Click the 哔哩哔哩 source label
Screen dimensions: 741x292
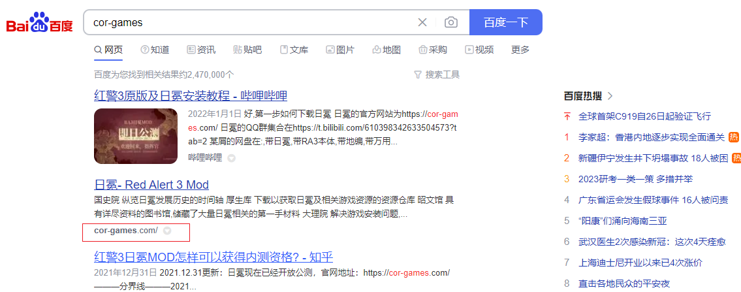click(x=205, y=158)
